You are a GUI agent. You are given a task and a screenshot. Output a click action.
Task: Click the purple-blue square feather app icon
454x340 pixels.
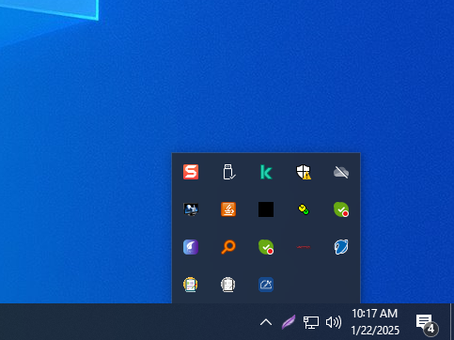point(191,247)
